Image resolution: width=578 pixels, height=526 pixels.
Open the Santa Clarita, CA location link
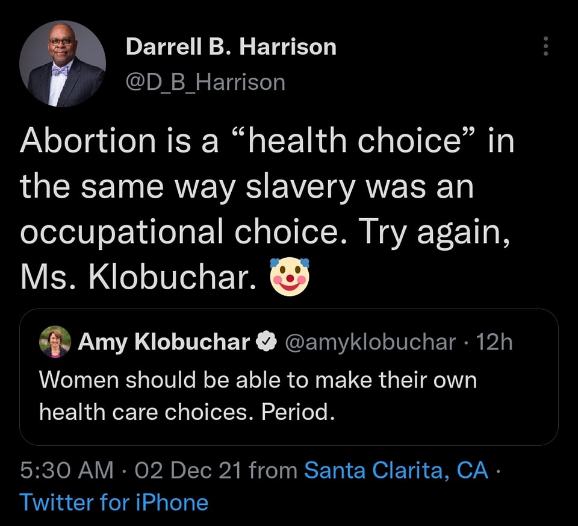pos(396,470)
